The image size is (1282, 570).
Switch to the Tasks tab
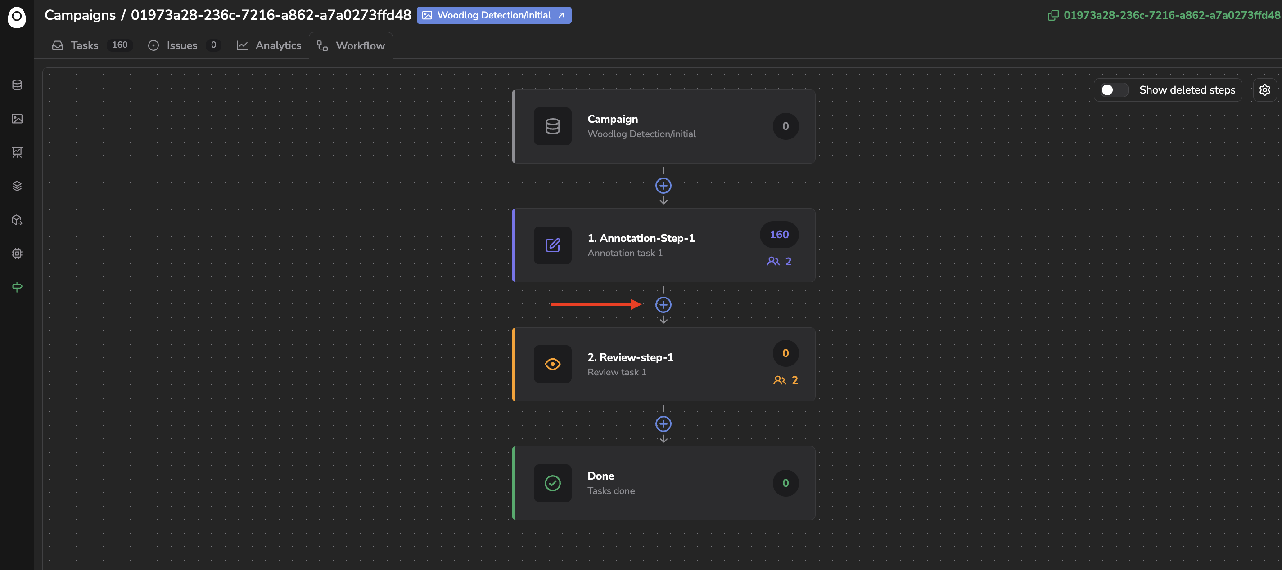pyautogui.click(x=92, y=45)
